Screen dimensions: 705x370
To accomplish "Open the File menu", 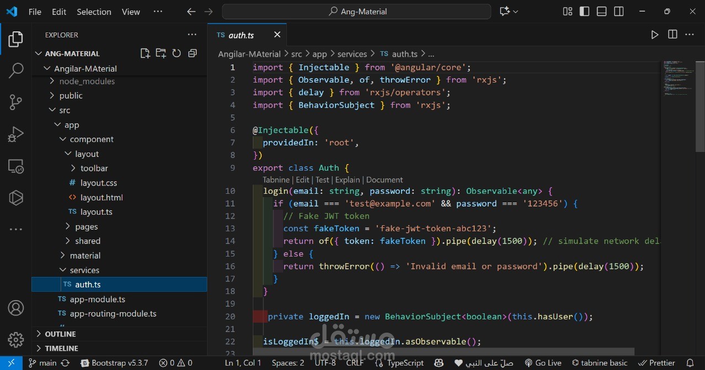I will (x=35, y=12).
